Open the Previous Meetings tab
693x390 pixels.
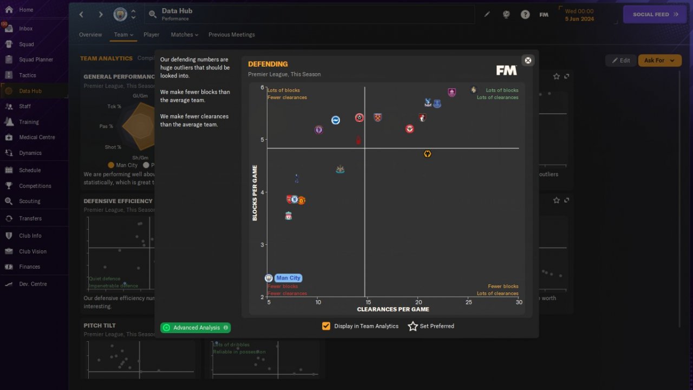pyautogui.click(x=232, y=35)
